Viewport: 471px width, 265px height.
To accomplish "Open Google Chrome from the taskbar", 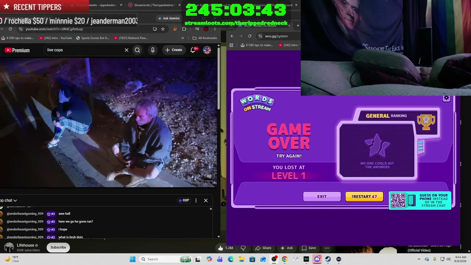I will pyautogui.click(x=284, y=259).
